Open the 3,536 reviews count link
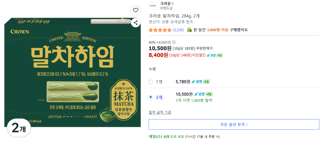Image resolution: width=323 pixels, height=141 pixels. coord(178,30)
